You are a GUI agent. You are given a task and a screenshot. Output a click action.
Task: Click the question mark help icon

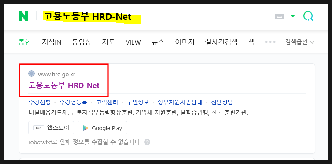(147, 142)
